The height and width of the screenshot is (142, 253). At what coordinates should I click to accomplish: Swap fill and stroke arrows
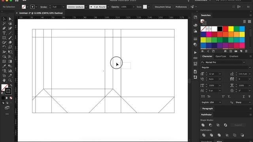click(x=11, y=85)
